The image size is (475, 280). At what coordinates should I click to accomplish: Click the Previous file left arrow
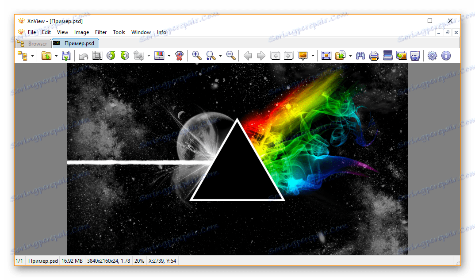tap(248, 56)
